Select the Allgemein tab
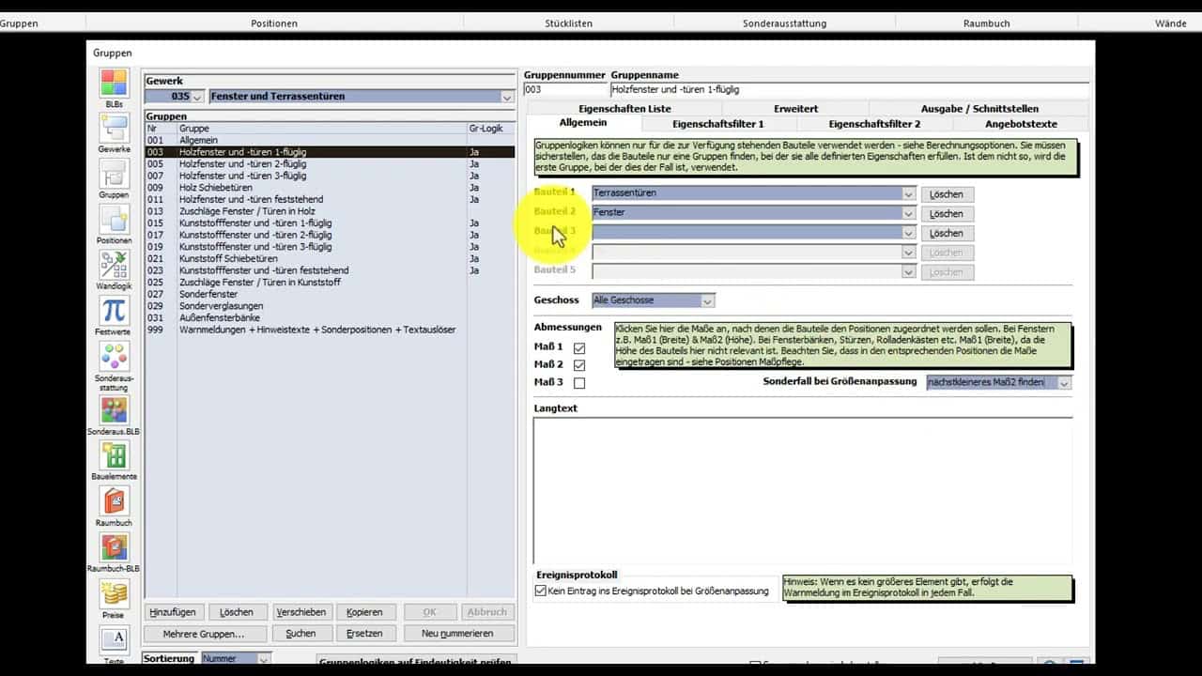 click(583, 123)
